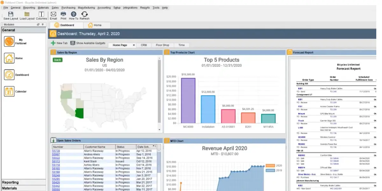Open the Home module in sidebar
Viewport: 382px width, 191px height.
(9, 58)
